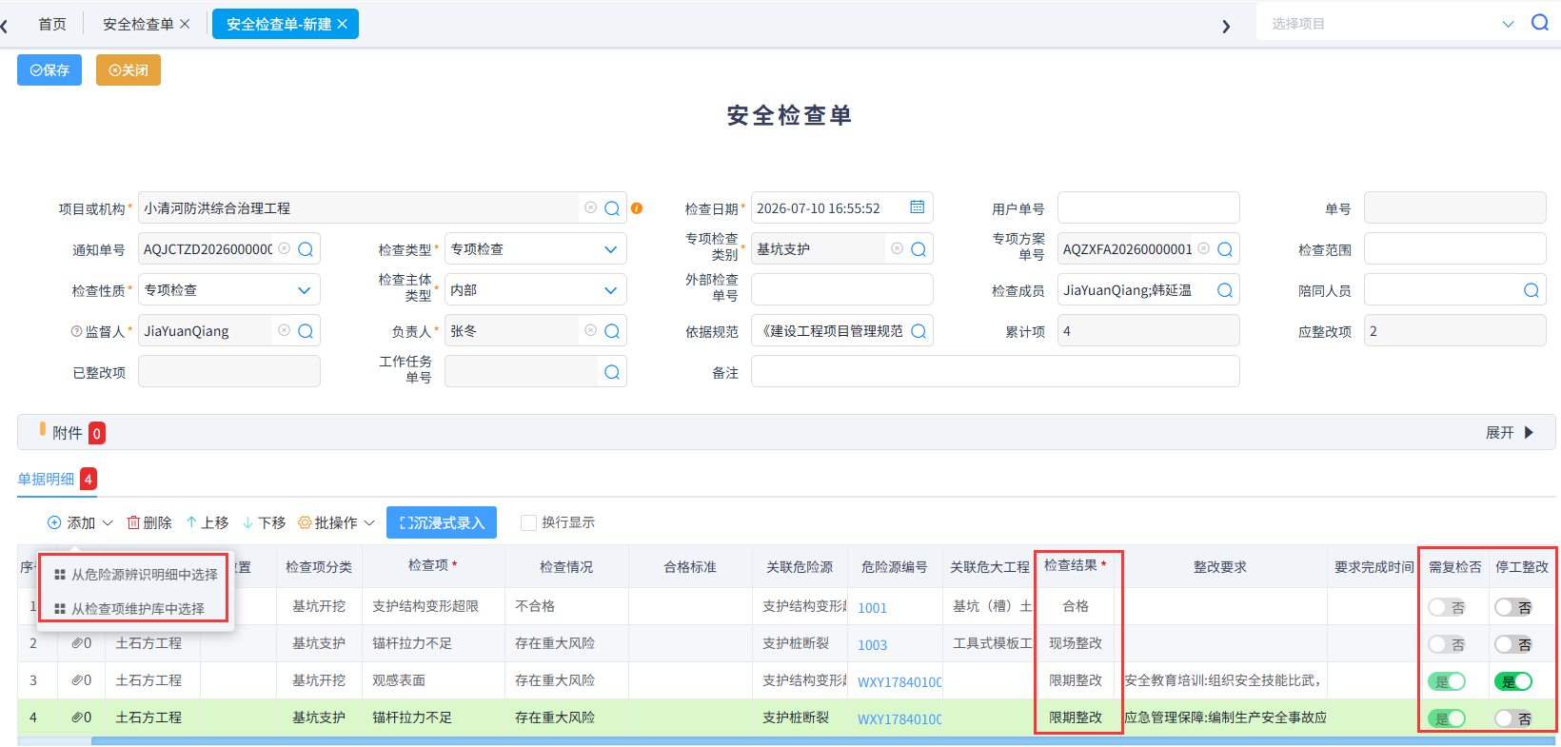
Task: Choose 从危险源辨识明细中选择 menu option
Action: pos(135,575)
